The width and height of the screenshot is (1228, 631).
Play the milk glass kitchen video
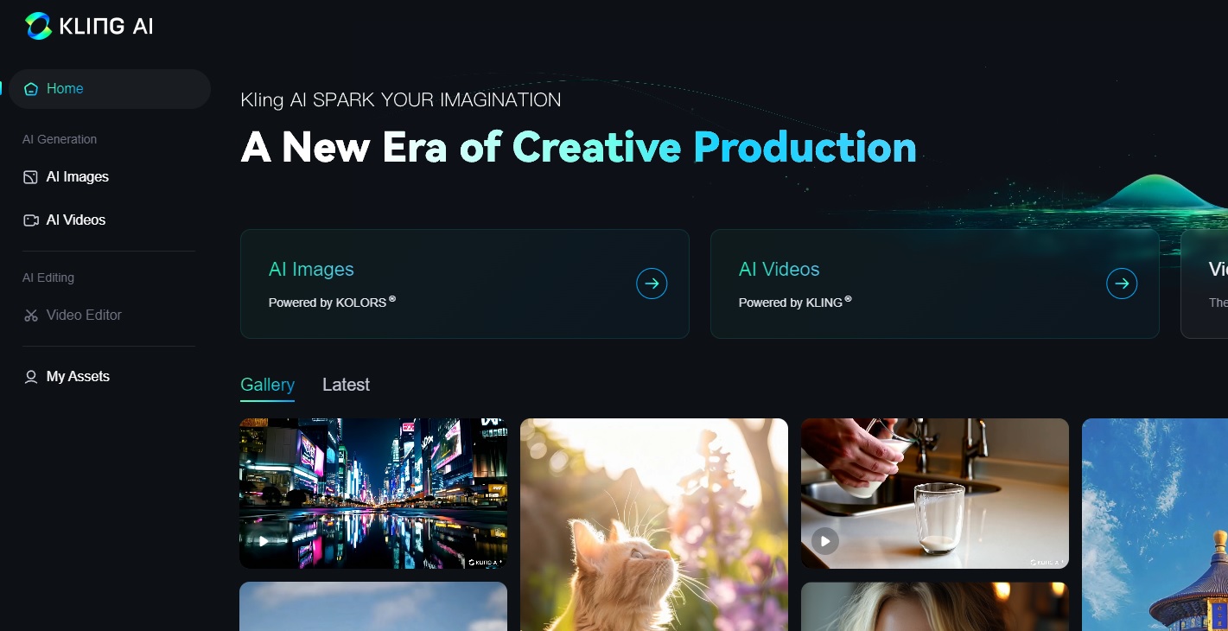[825, 542]
